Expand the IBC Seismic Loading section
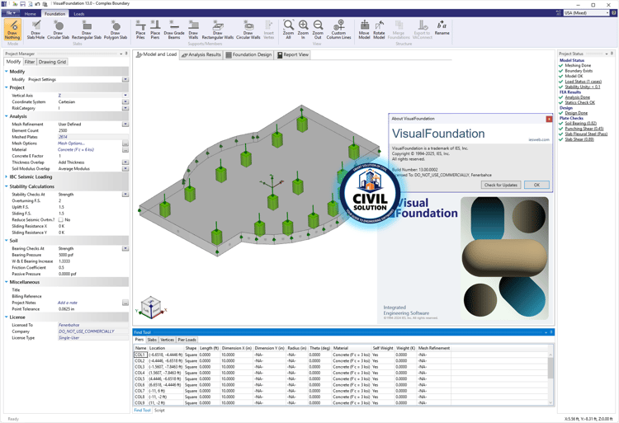Screen dimensions: 619x423 click(7, 176)
